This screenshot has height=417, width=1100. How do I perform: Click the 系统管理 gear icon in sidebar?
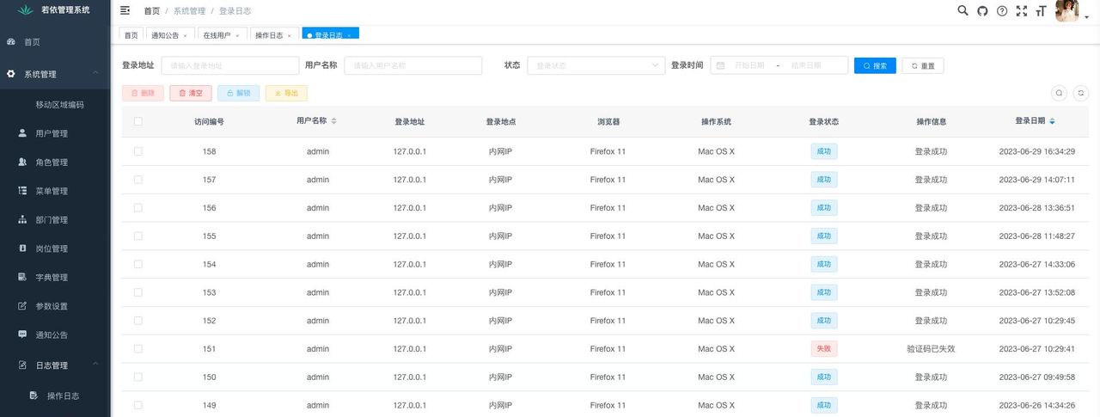tap(11, 74)
